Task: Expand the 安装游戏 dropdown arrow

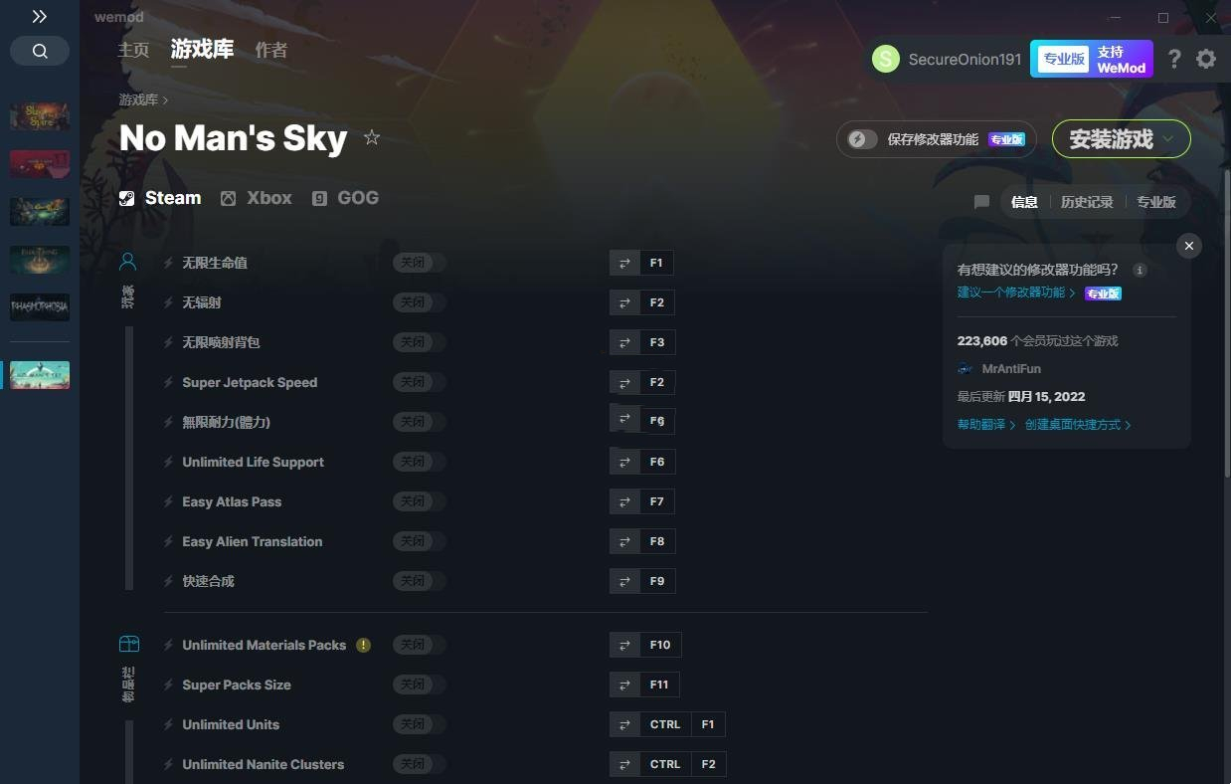Action: click(x=1168, y=139)
